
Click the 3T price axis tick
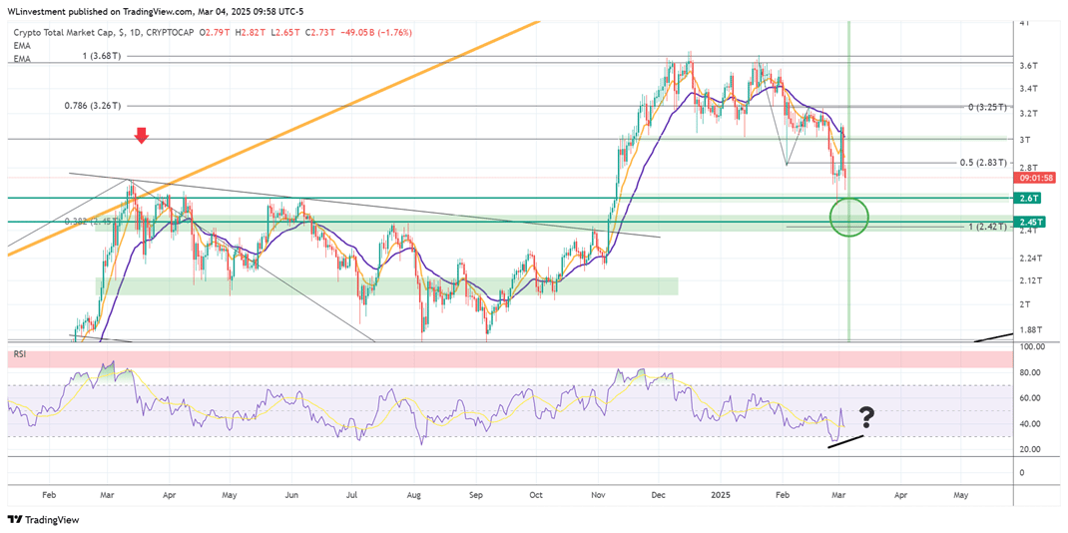pos(1024,140)
